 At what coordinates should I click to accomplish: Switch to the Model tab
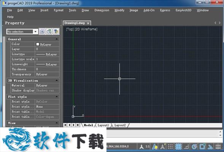coord(89,125)
